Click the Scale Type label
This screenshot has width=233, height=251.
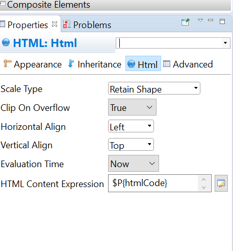pos(21,89)
